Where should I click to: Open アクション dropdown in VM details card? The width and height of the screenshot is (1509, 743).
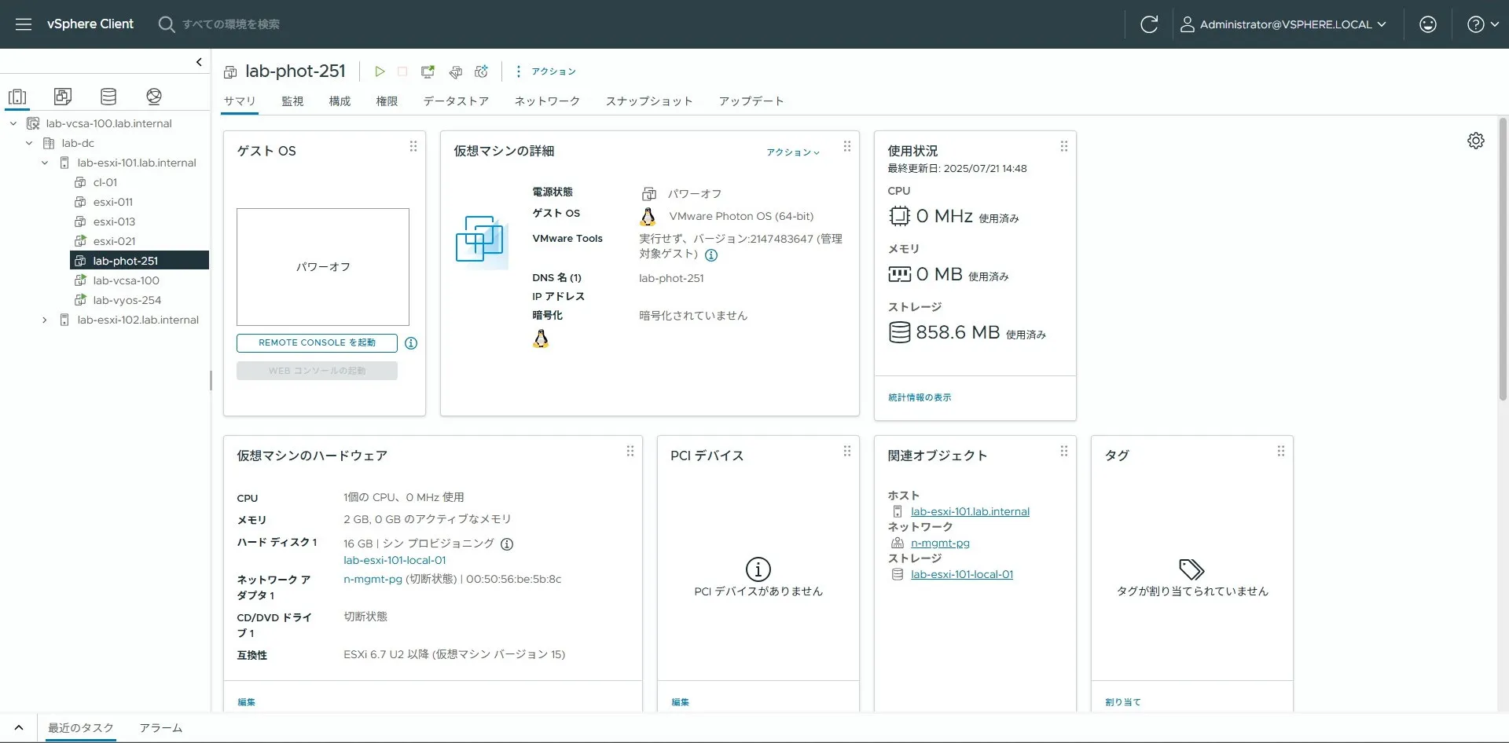tap(793, 152)
